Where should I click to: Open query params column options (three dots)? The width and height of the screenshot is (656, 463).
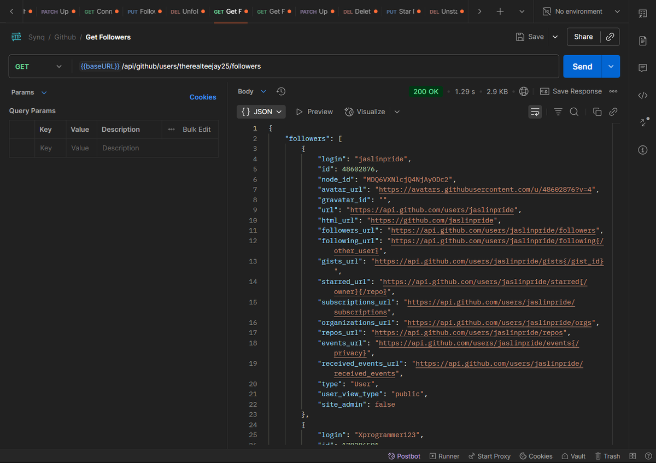point(171,130)
